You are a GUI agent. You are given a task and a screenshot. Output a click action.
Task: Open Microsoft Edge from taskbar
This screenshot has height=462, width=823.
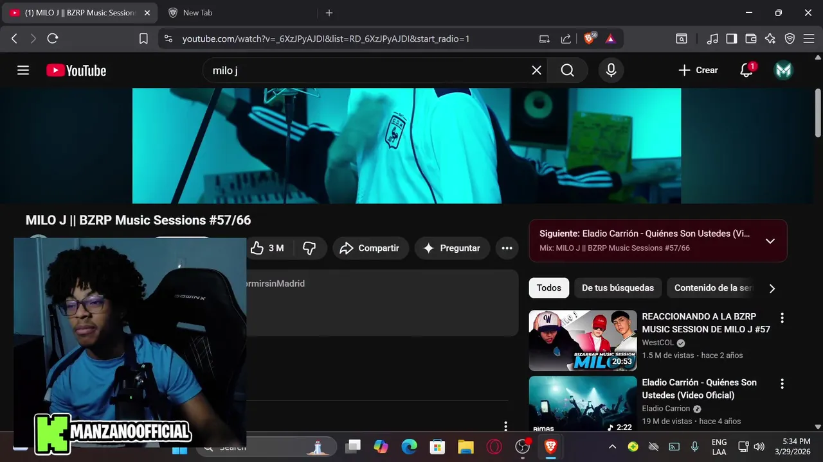pos(410,447)
